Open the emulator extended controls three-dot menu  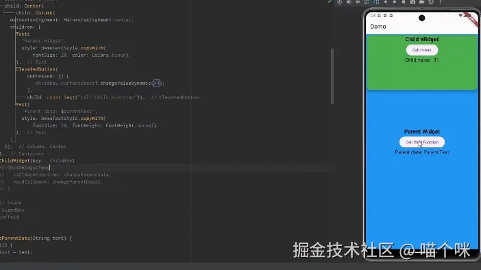[x=440, y=2]
